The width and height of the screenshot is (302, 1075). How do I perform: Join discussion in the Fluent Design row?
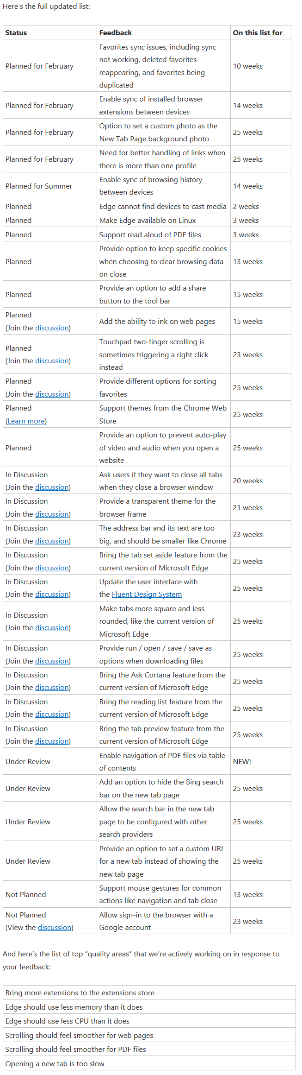[52, 594]
